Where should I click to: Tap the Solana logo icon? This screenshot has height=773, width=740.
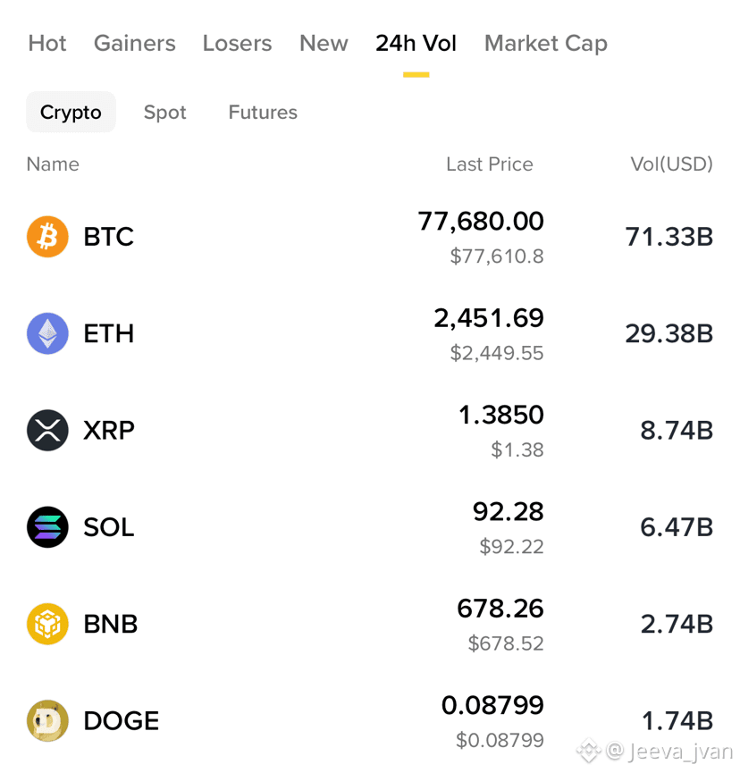tap(47, 527)
